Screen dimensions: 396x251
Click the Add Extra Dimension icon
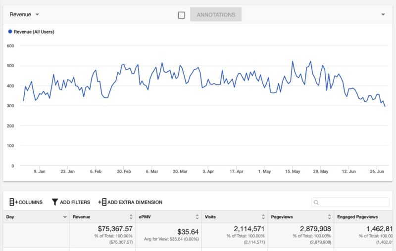pos(102,202)
